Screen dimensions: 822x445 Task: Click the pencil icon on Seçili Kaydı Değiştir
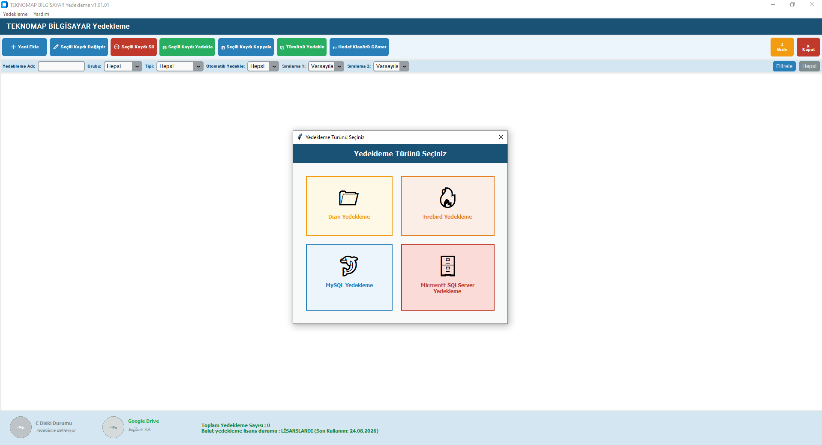(x=56, y=47)
